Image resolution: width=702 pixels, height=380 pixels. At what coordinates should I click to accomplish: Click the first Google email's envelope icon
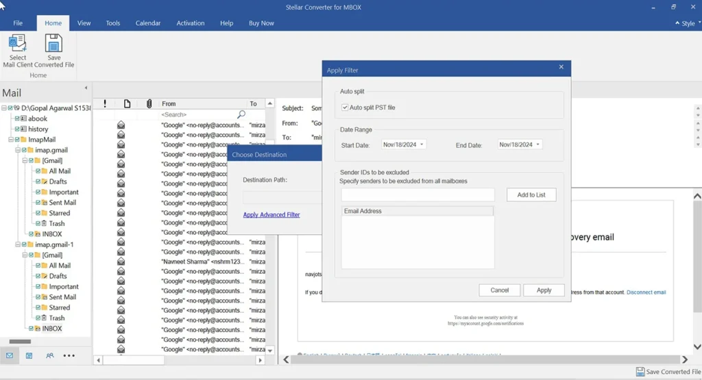pyautogui.click(x=121, y=125)
